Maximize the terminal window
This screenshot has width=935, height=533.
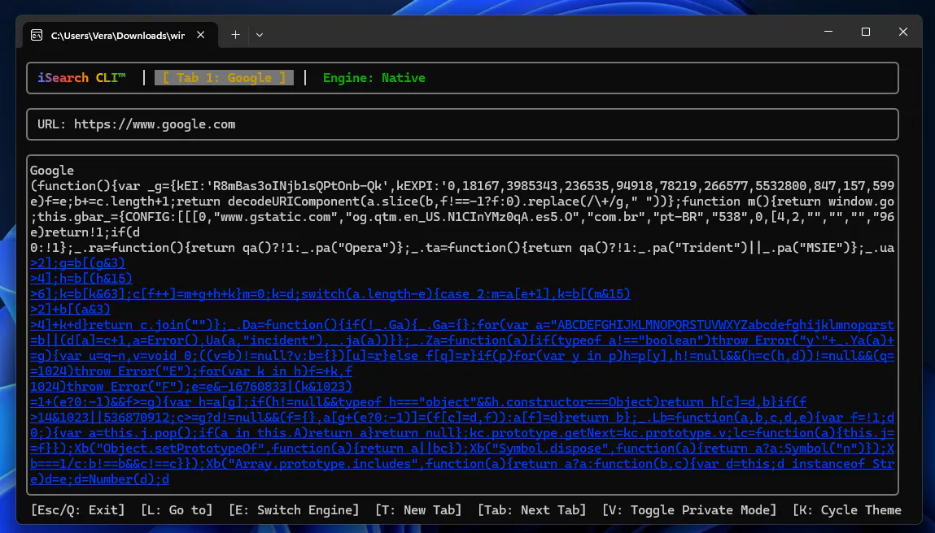[866, 32]
